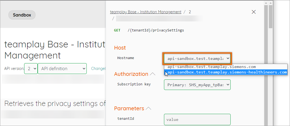Select api-sandbox.test.teamplay.siemens-healthineers.com option
Viewport: 290px width, 126px height.
pos(226,72)
